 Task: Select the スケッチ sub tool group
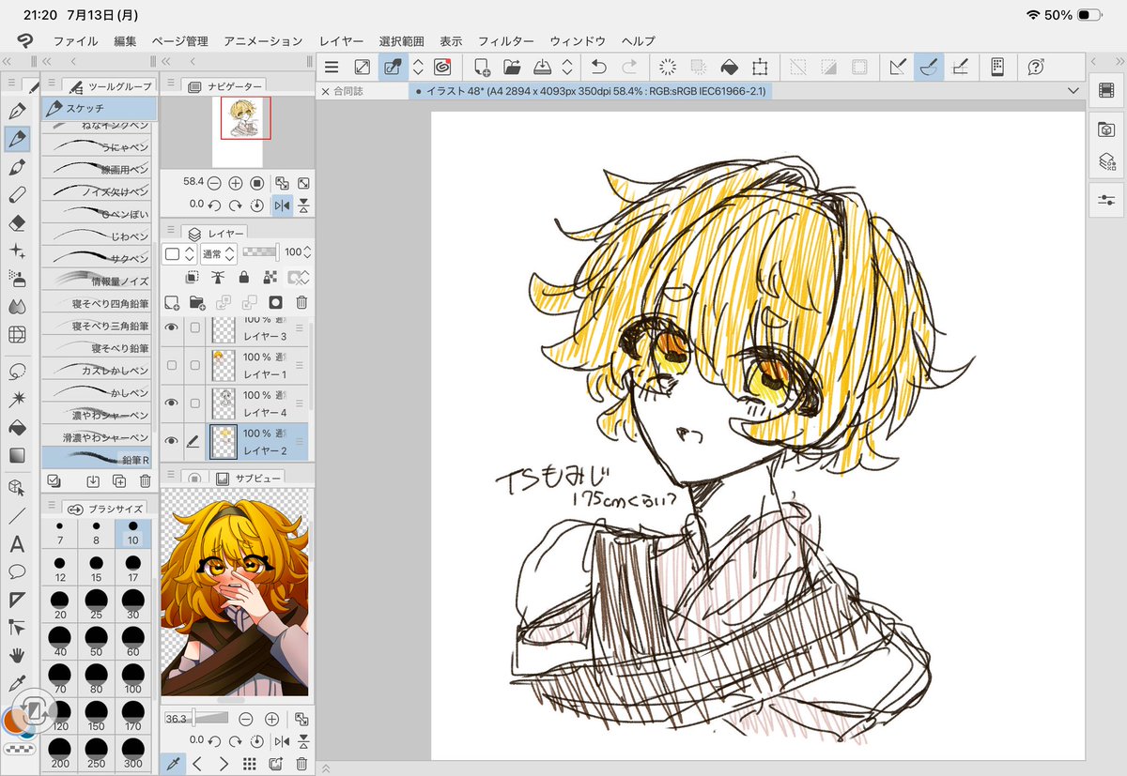click(100, 108)
